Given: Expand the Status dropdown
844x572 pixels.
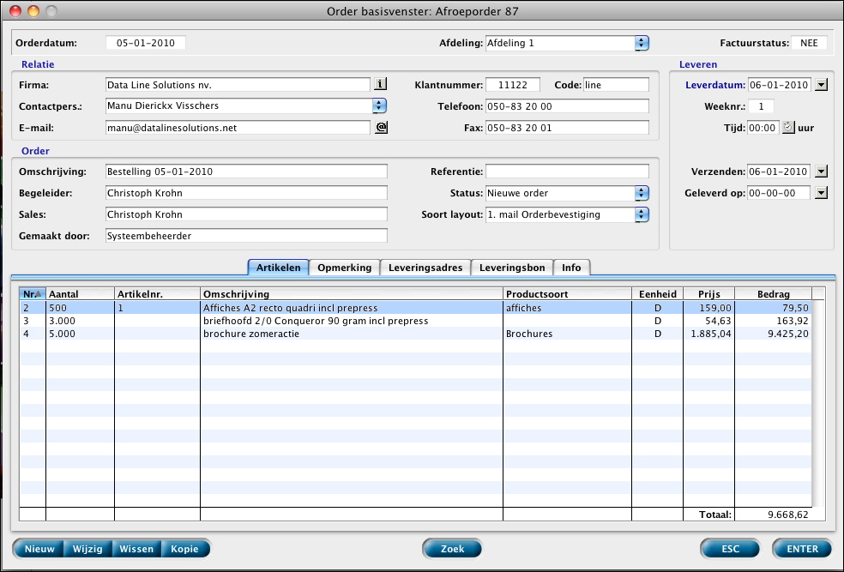Looking at the screenshot, I should (642, 193).
